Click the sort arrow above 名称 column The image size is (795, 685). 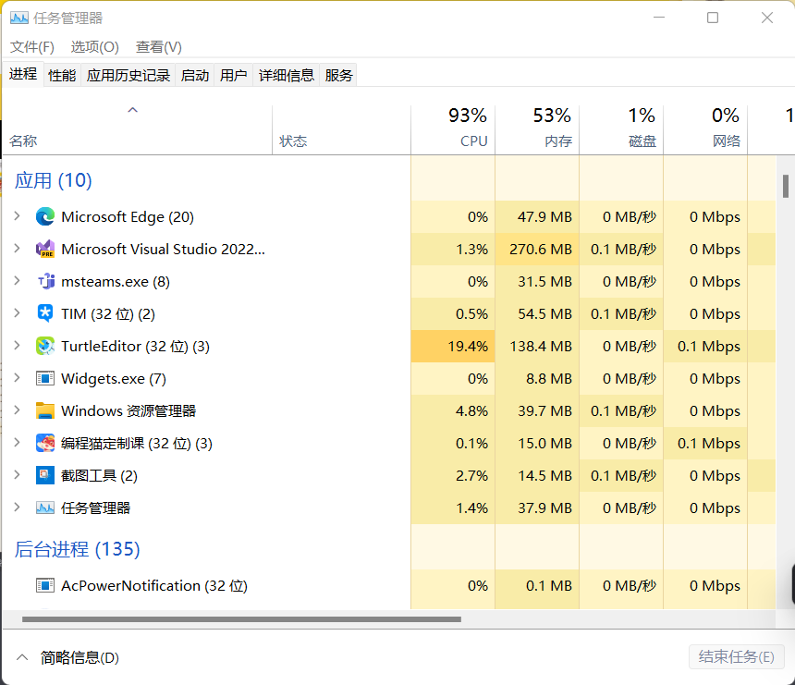click(133, 110)
